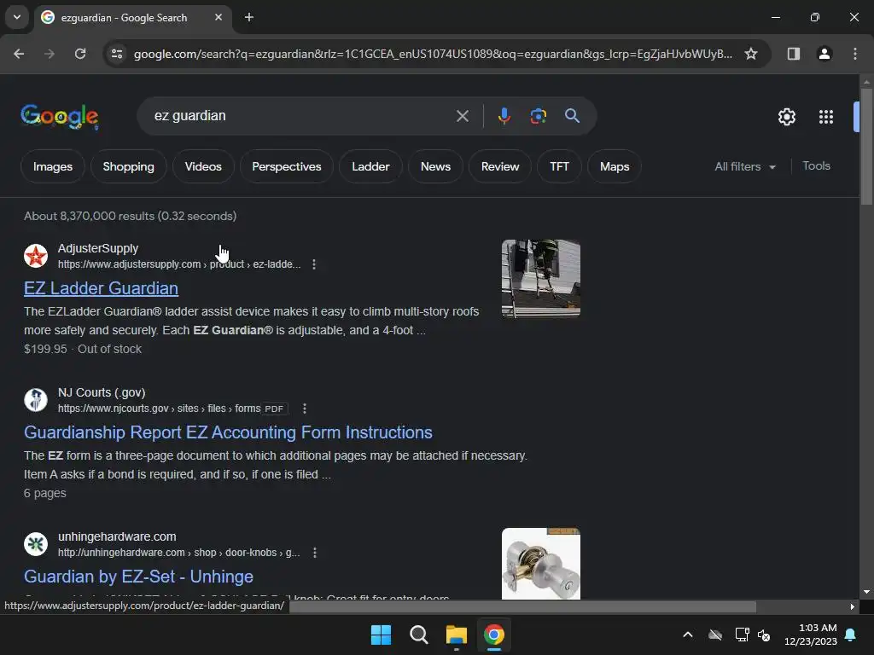
Task: Click the NJ Courts favicon
Action: click(x=36, y=400)
